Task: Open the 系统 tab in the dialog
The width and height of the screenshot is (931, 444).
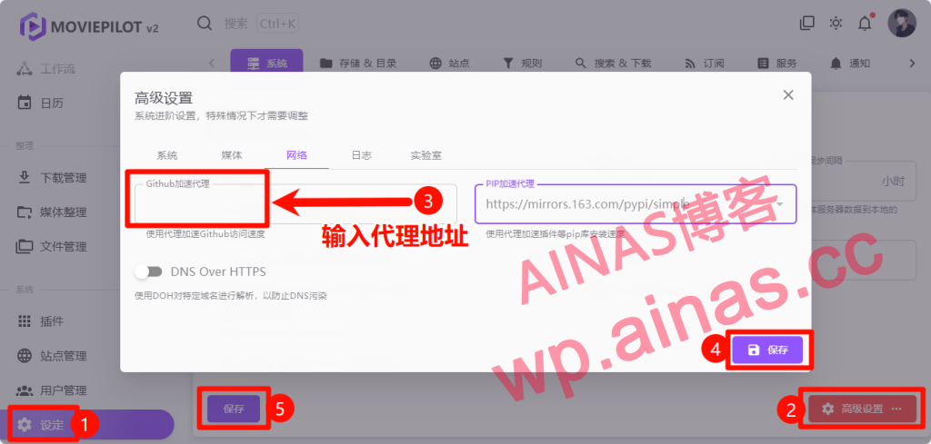Action: pyautogui.click(x=167, y=156)
